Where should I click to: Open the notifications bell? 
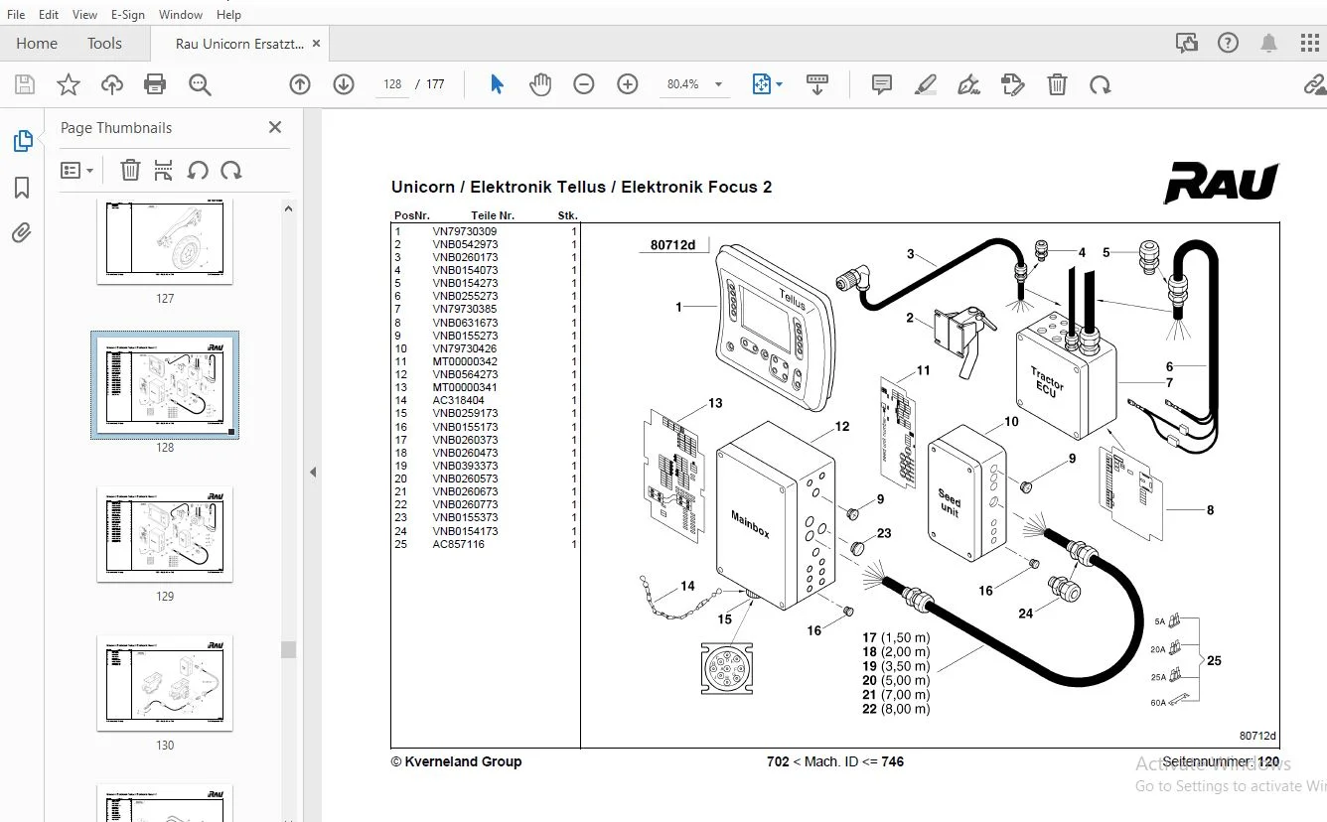click(x=1269, y=43)
